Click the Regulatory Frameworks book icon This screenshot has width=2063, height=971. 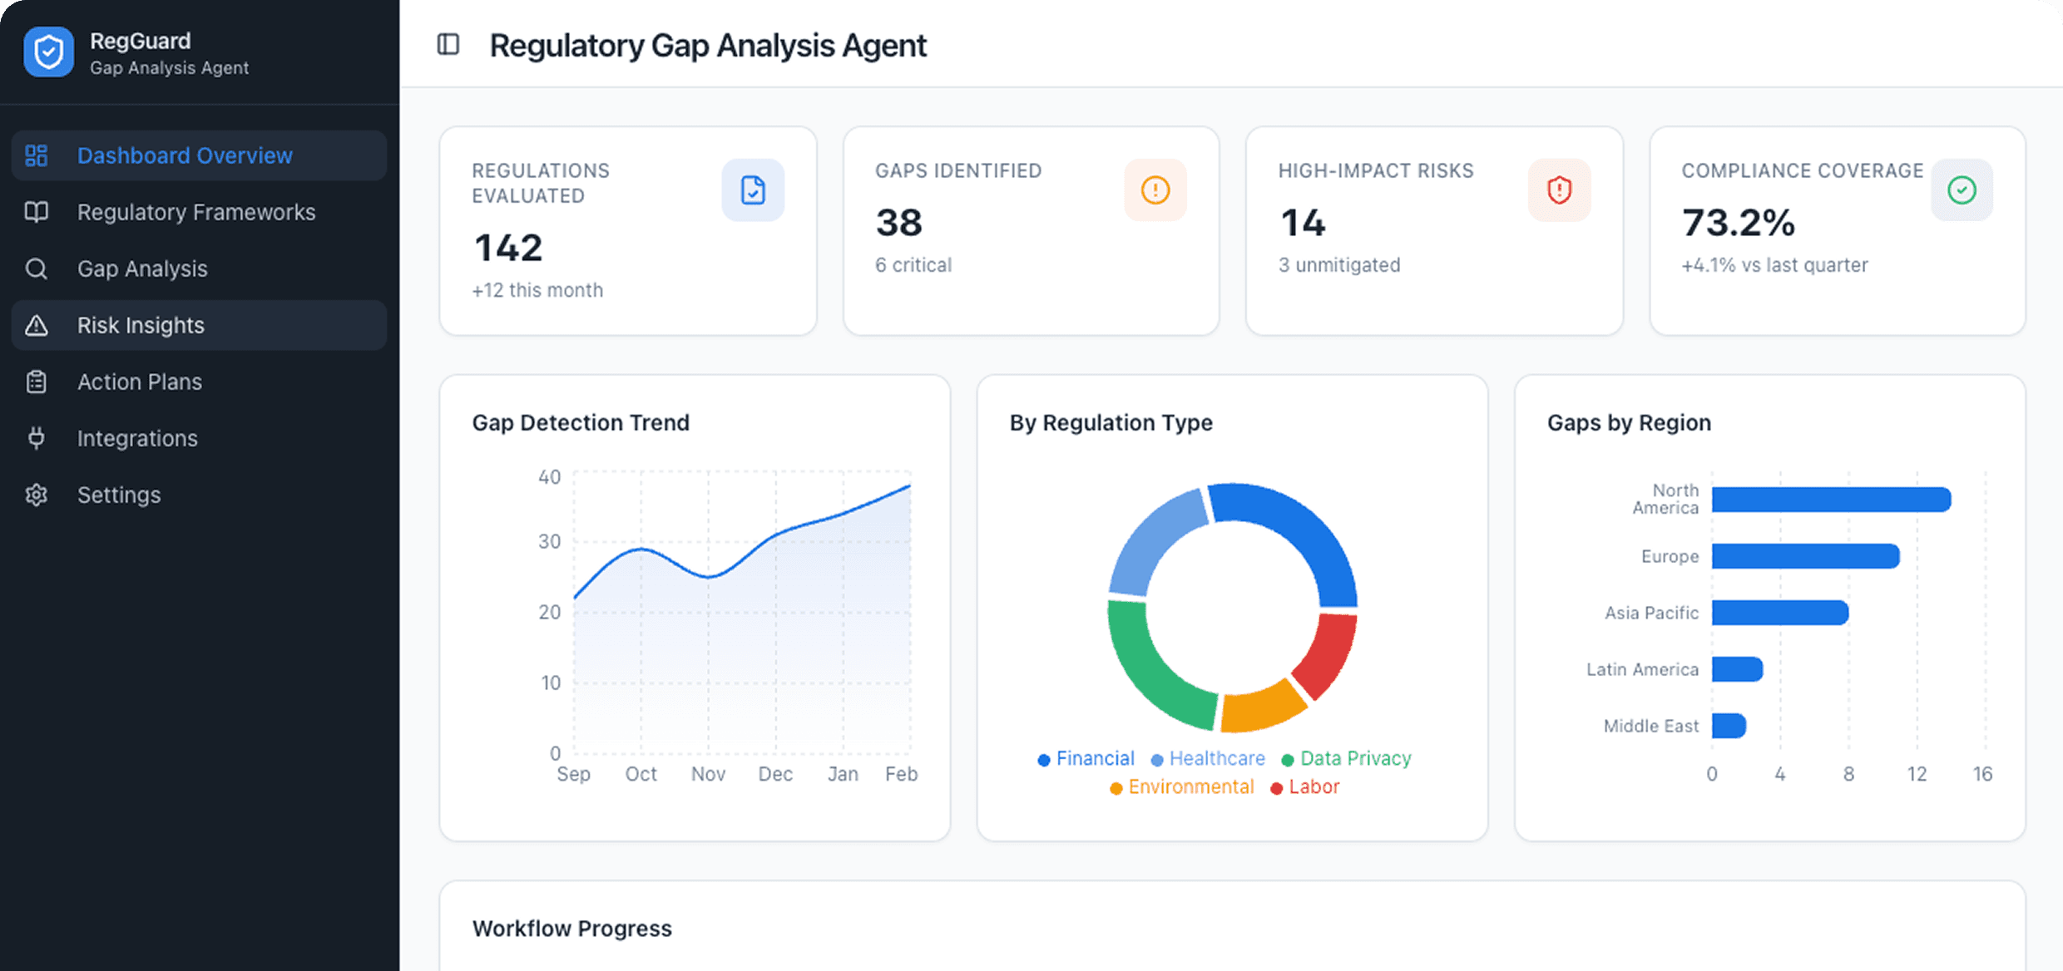tap(37, 212)
